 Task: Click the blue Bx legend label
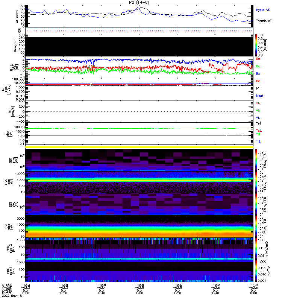[258, 74]
